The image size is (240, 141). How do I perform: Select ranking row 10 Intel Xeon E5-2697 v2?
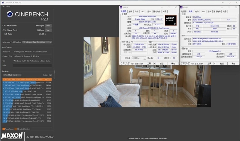click(x=27, y=106)
